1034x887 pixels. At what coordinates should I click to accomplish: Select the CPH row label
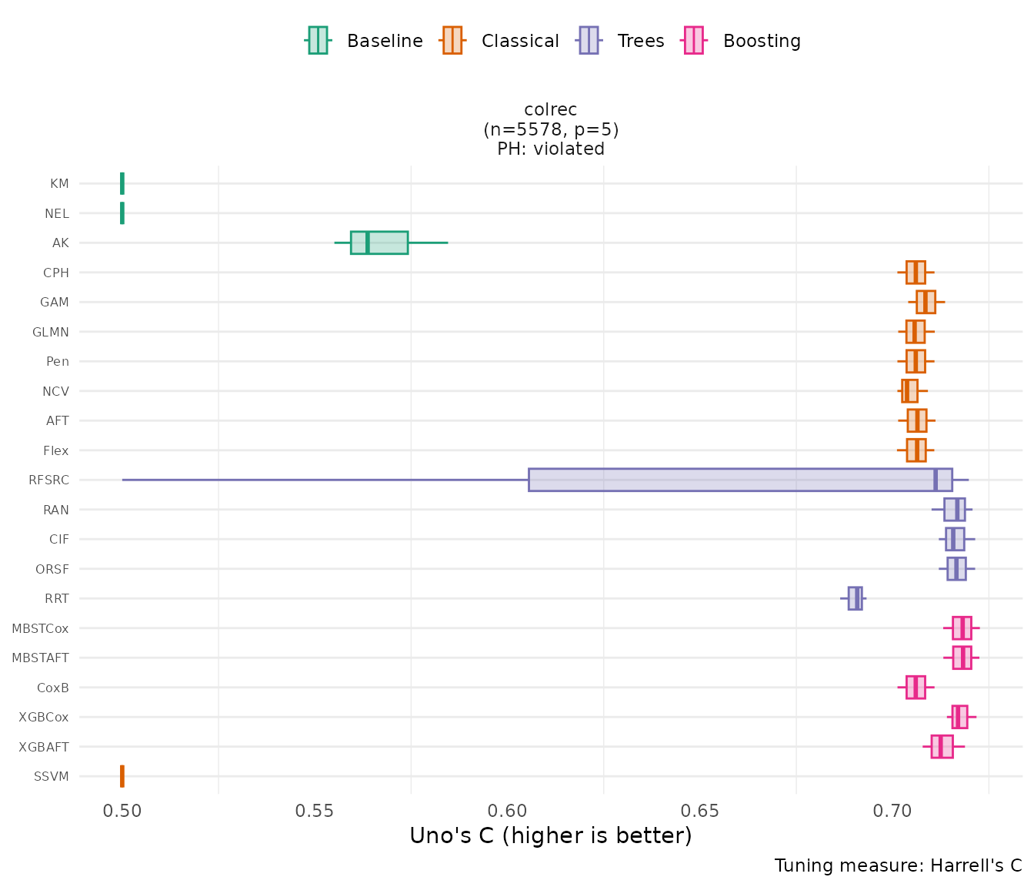pyautogui.click(x=56, y=273)
